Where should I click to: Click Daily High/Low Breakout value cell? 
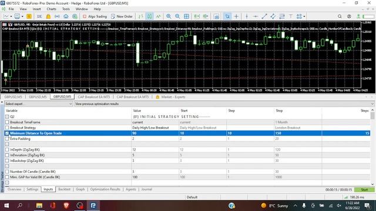pos(155,128)
